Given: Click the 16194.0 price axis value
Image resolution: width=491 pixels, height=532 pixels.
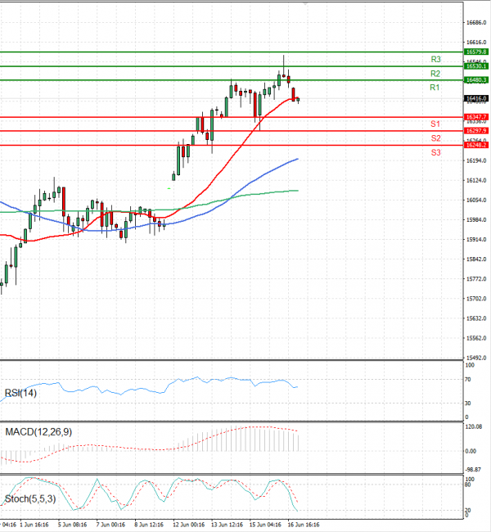Looking at the screenshot, I should [476, 160].
